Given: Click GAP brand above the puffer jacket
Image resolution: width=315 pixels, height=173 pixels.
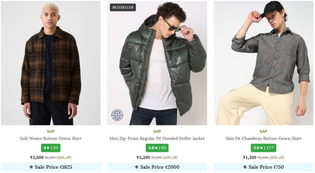Looking at the screenshot, I should pos(157,131).
